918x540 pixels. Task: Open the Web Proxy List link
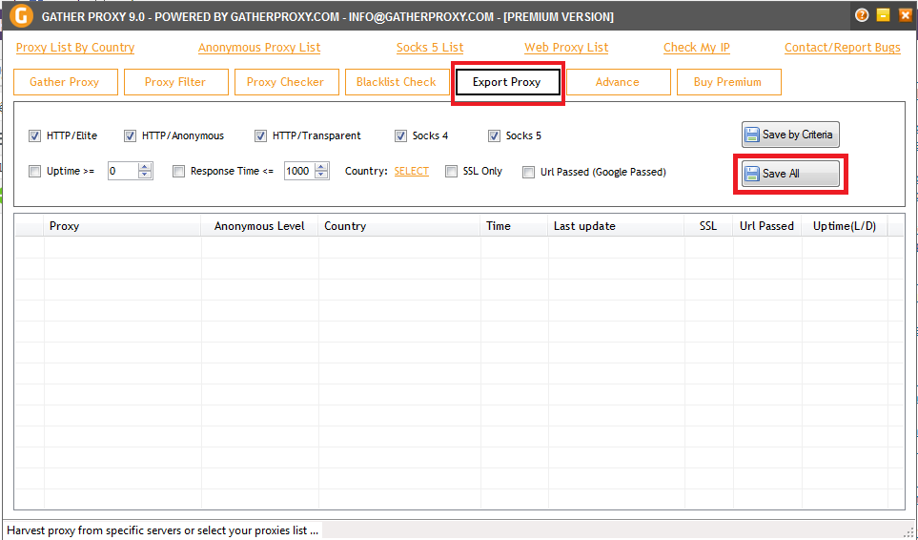pyautogui.click(x=566, y=48)
